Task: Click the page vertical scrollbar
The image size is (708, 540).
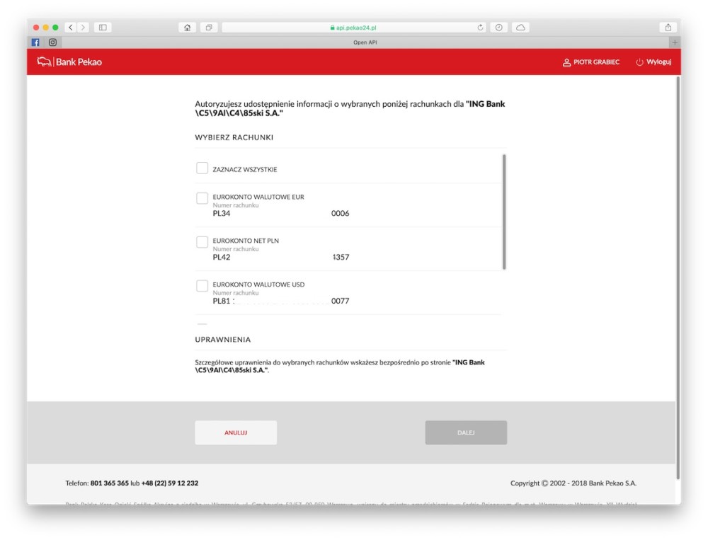Action: click(678, 277)
